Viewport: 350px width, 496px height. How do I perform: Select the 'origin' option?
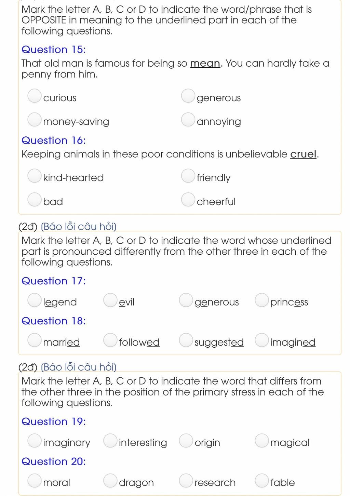click(x=186, y=441)
